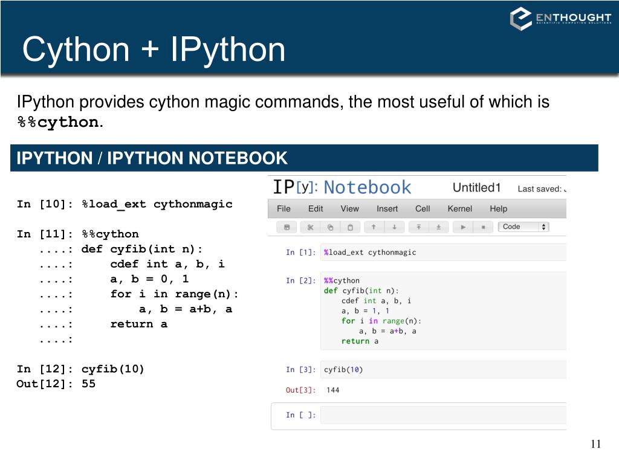This screenshot has width=619, height=464.
Task: Click the IP[y]: Notebook logo
Action: (x=342, y=187)
